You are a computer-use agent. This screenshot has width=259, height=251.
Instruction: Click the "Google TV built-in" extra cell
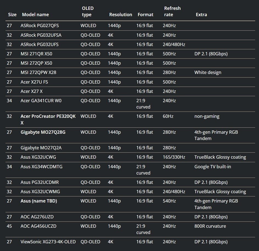pos(213,166)
